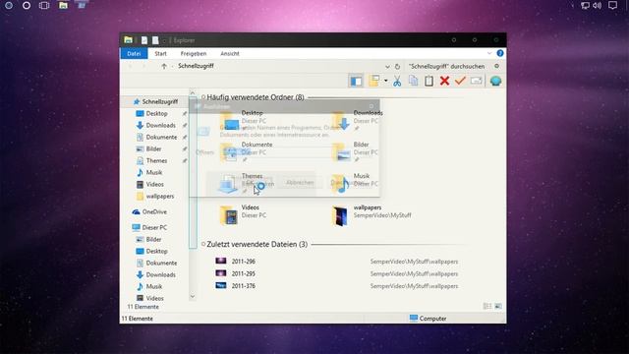Switch to the Freigeben ribbon tab
Viewport: 629px width, 354px height.
(x=194, y=53)
